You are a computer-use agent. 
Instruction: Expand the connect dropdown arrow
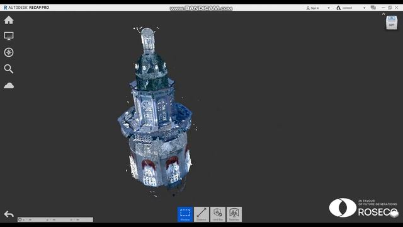(364, 8)
